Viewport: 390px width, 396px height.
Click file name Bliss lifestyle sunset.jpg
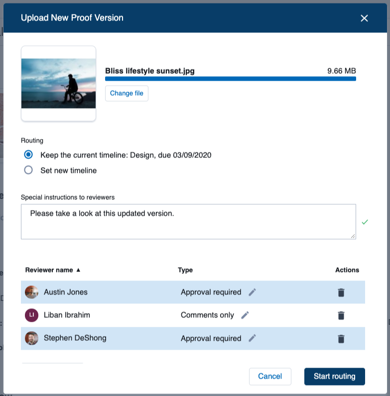150,71
